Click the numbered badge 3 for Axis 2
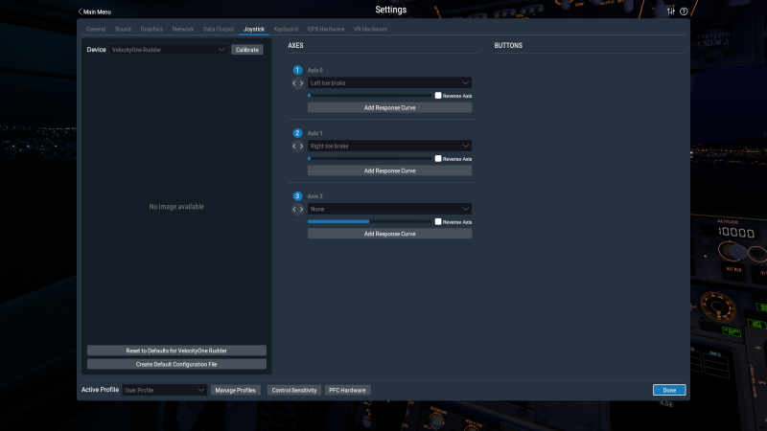 (x=297, y=196)
